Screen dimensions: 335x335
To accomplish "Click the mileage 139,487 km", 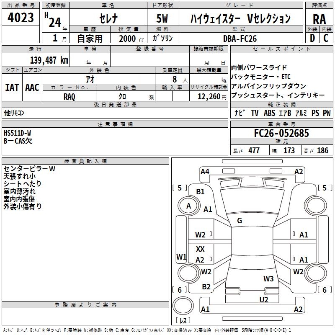I will pos(49,60).
